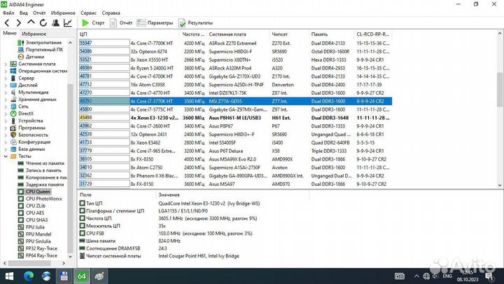This screenshot has width=504, height=284.
Task: Click the 45498 score bar for Xeon E3-1230 v2
Action: click(x=104, y=118)
